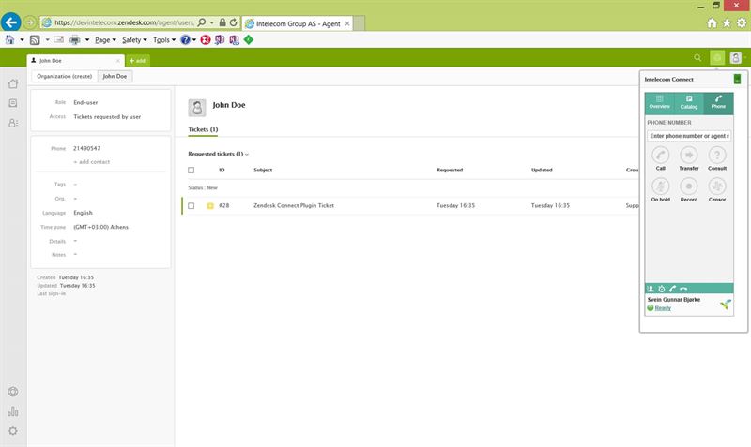
Task: Click the add contact link
Action: (x=93, y=162)
